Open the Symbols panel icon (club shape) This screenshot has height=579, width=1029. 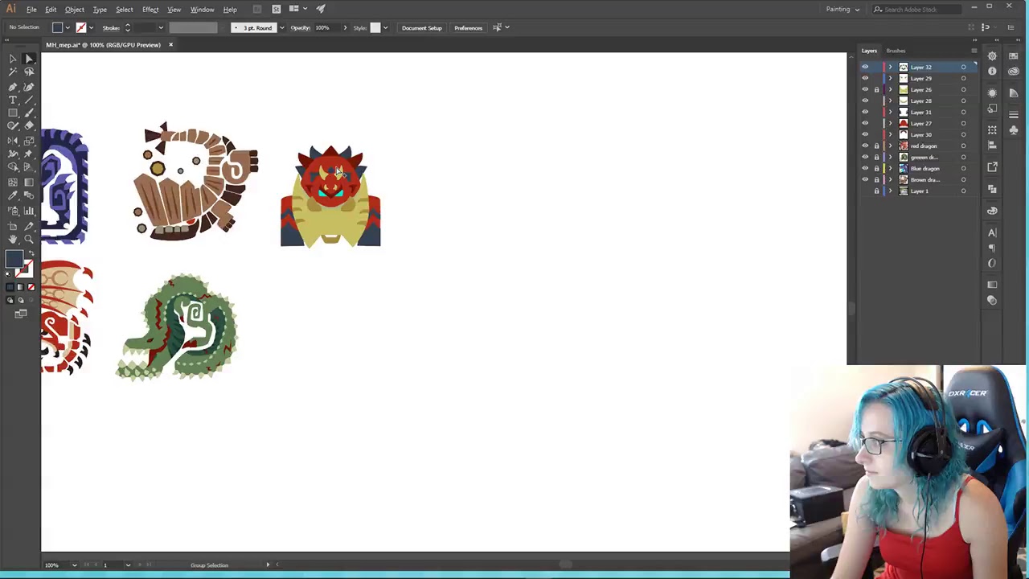pos(1013,129)
